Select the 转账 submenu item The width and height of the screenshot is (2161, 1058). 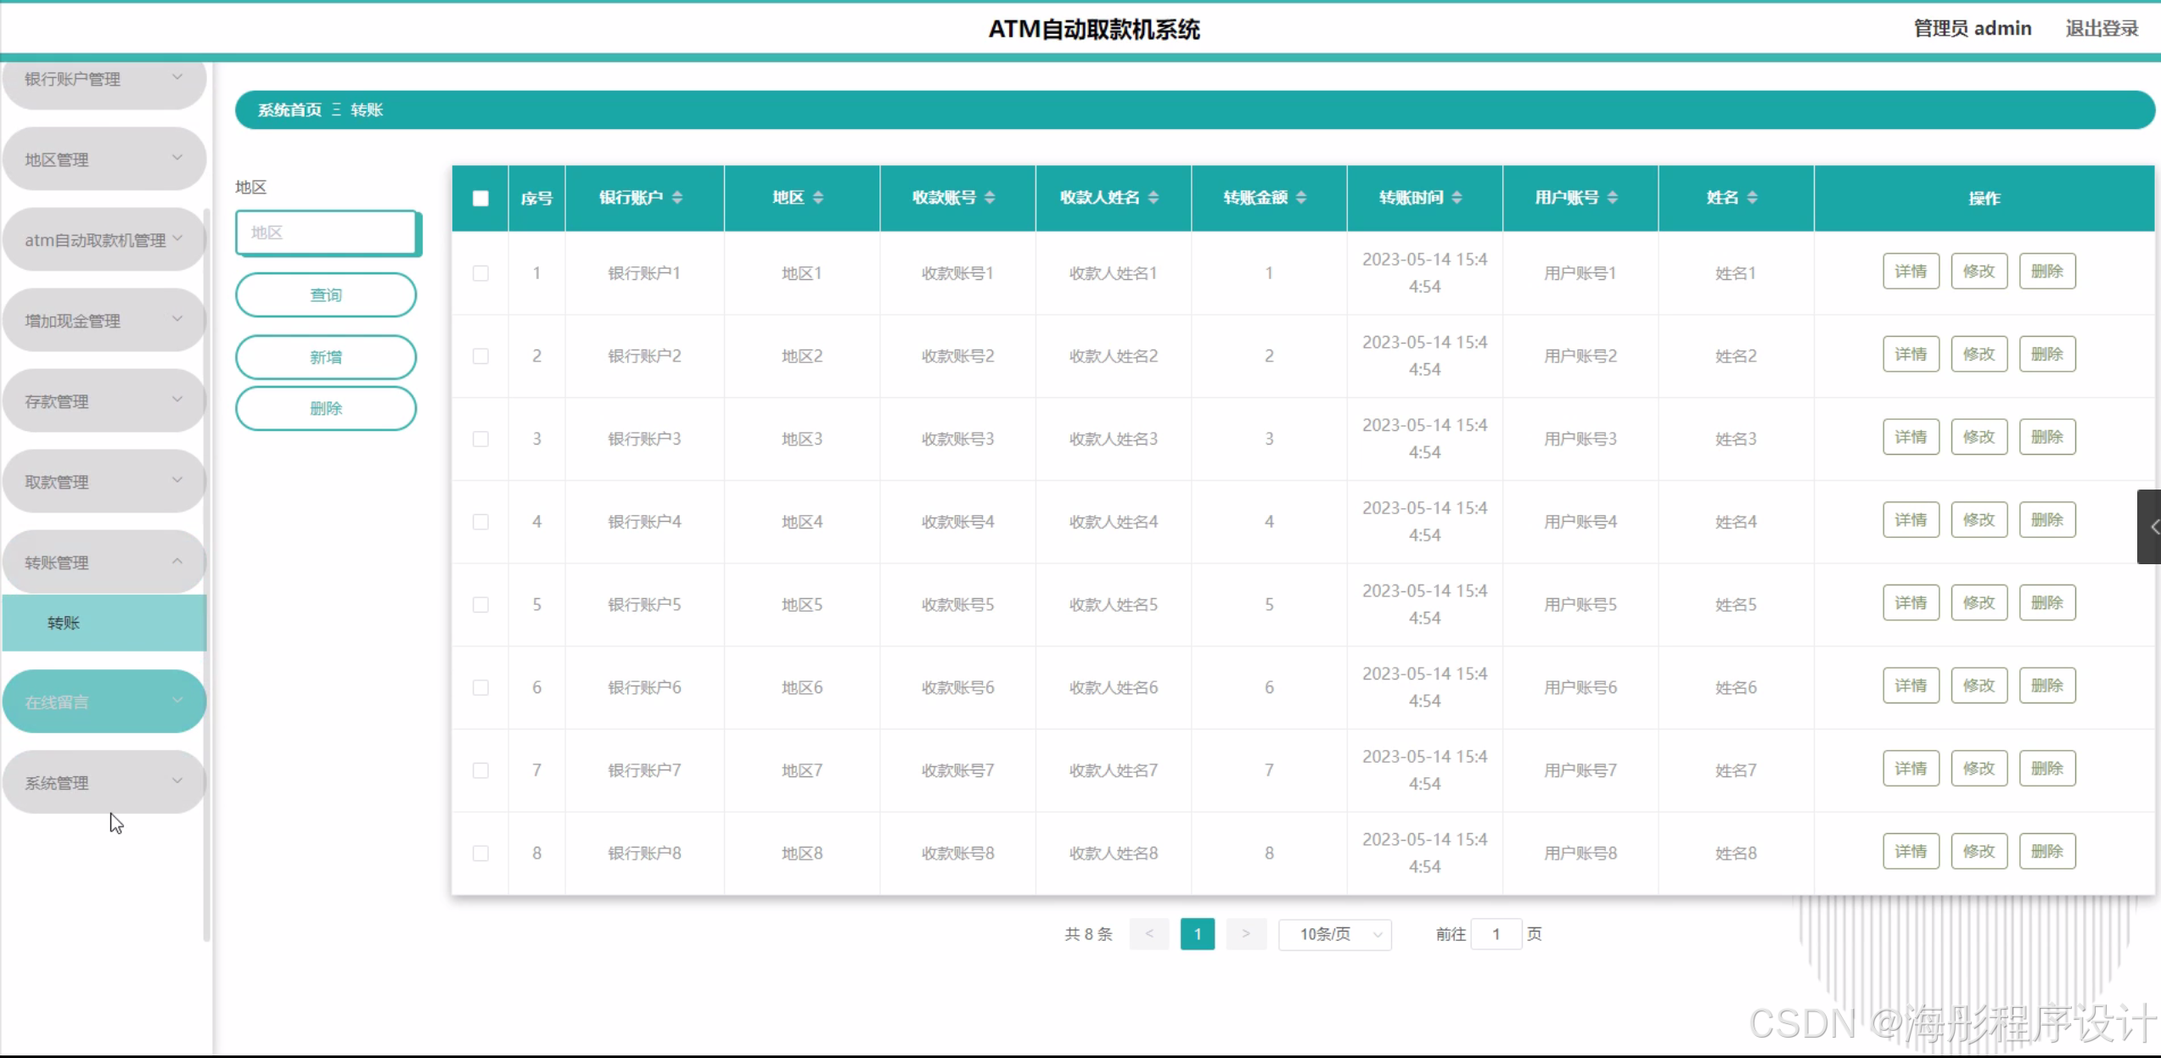tap(104, 623)
